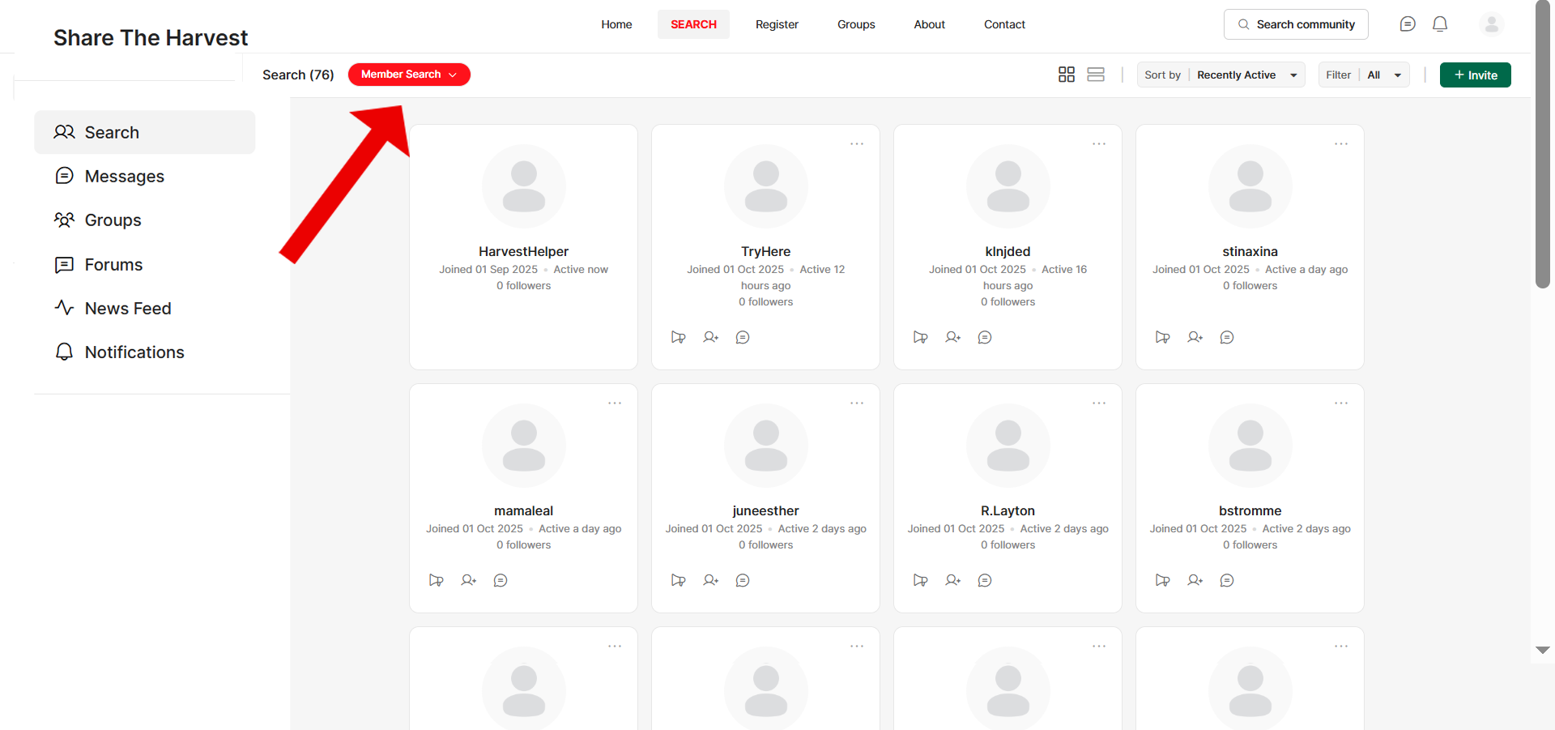Click the follow icon on TryHere's card
Screen dimensions: 1555x730
coord(678,337)
